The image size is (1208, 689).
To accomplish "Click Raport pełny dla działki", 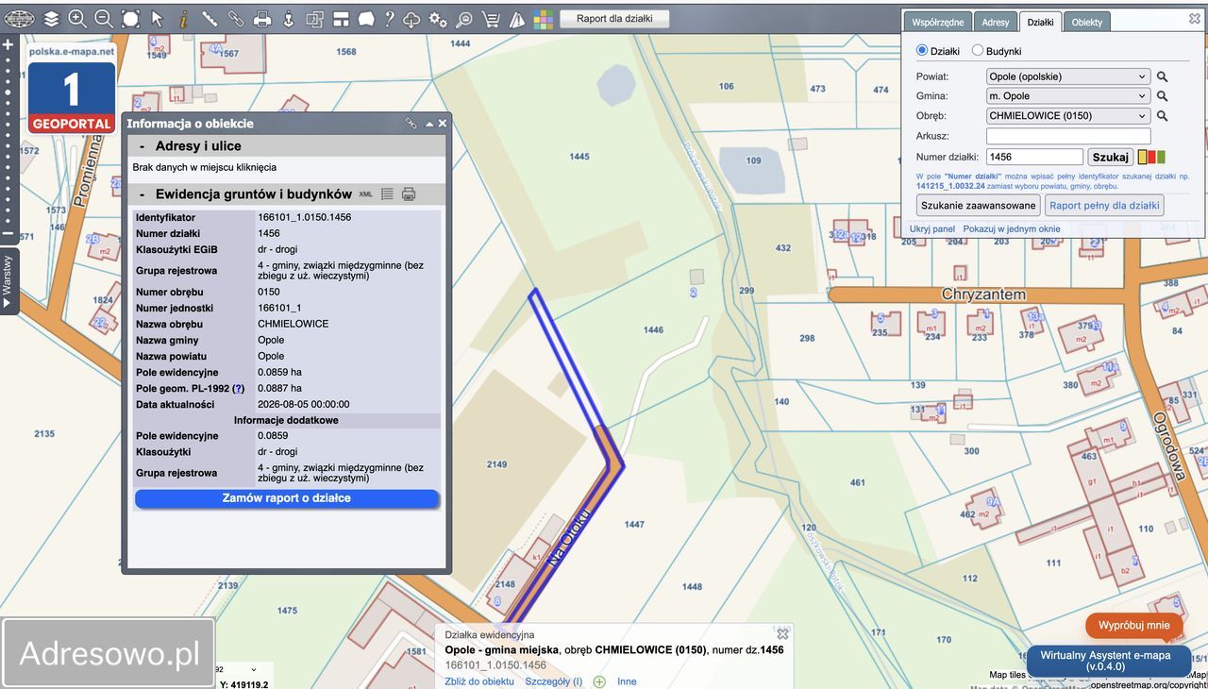I will [1104, 205].
